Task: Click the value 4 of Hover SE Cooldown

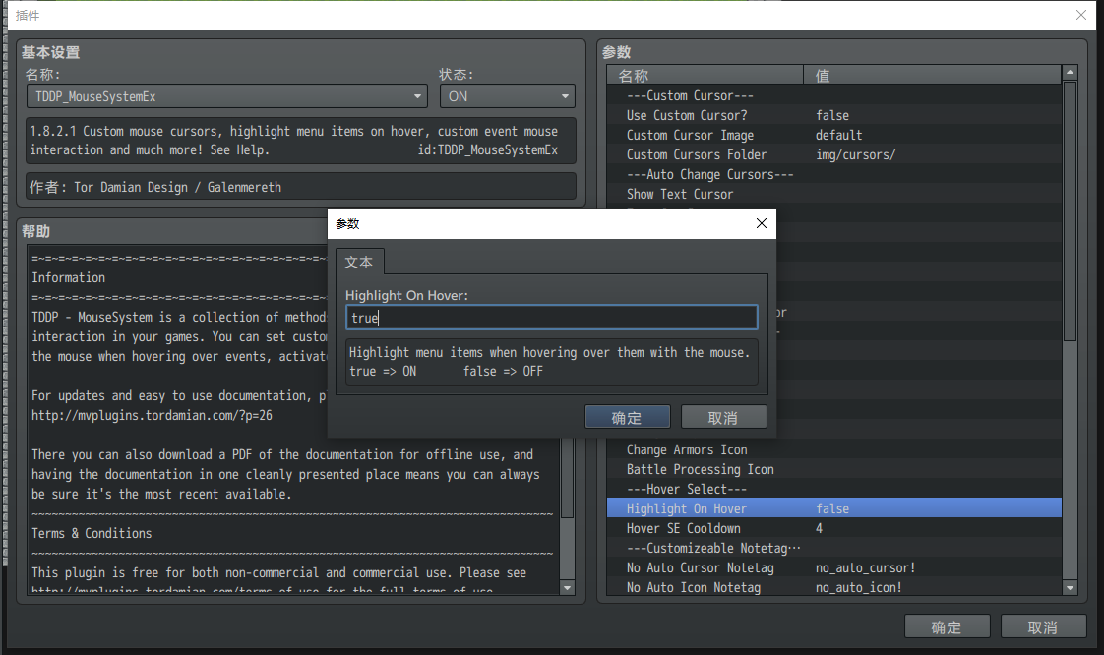Action: (819, 528)
